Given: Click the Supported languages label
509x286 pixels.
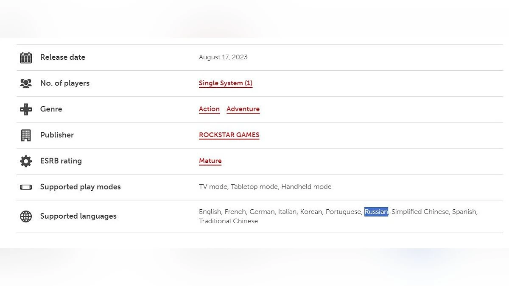Looking at the screenshot, I should (x=78, y=216).
